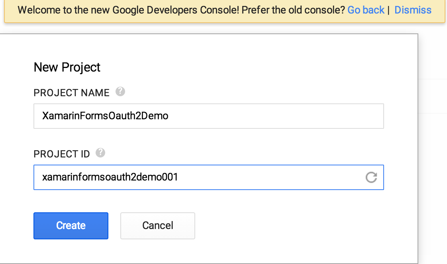Click the XamarinFormsOauth2Demo text
This screenshot has height=264, width=447.
point(105,116)
